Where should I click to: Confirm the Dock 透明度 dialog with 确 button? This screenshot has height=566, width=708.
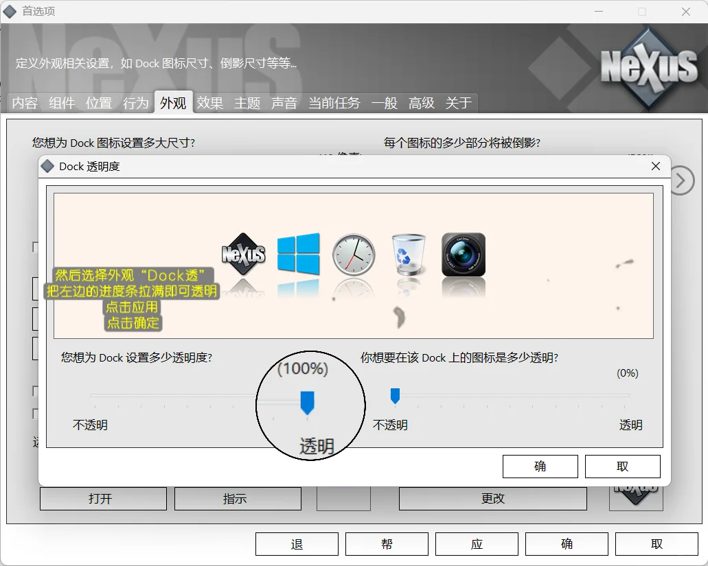[x=540, y=466]
